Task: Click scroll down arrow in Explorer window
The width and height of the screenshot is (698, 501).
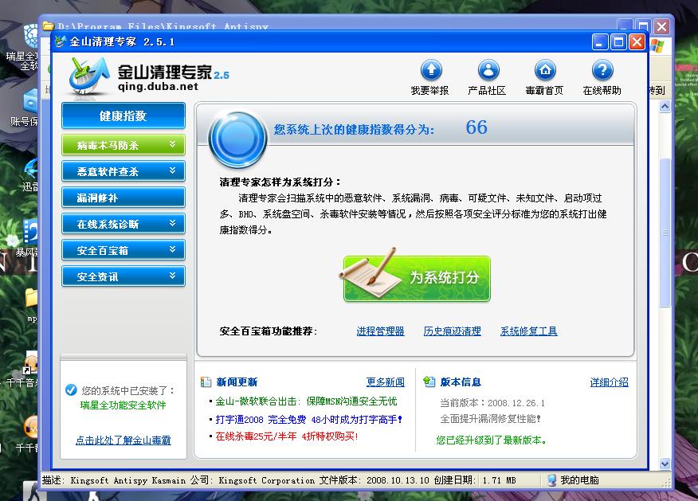Action: coord(665,464)
